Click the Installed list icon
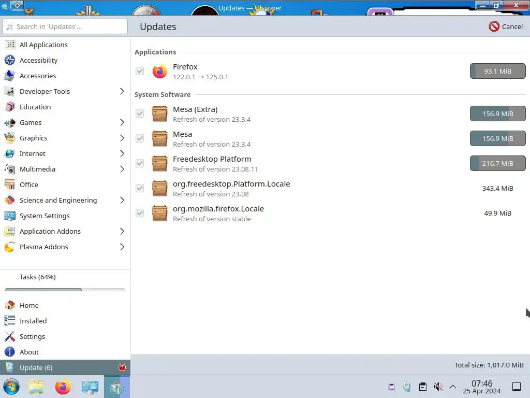Viewport: 530px width, 398px height. point(10,321)
